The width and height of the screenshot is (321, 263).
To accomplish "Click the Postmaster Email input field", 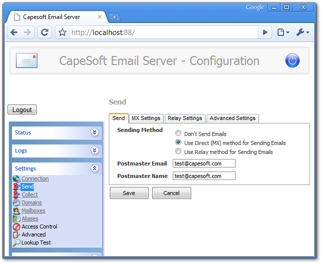I will 204,163.
